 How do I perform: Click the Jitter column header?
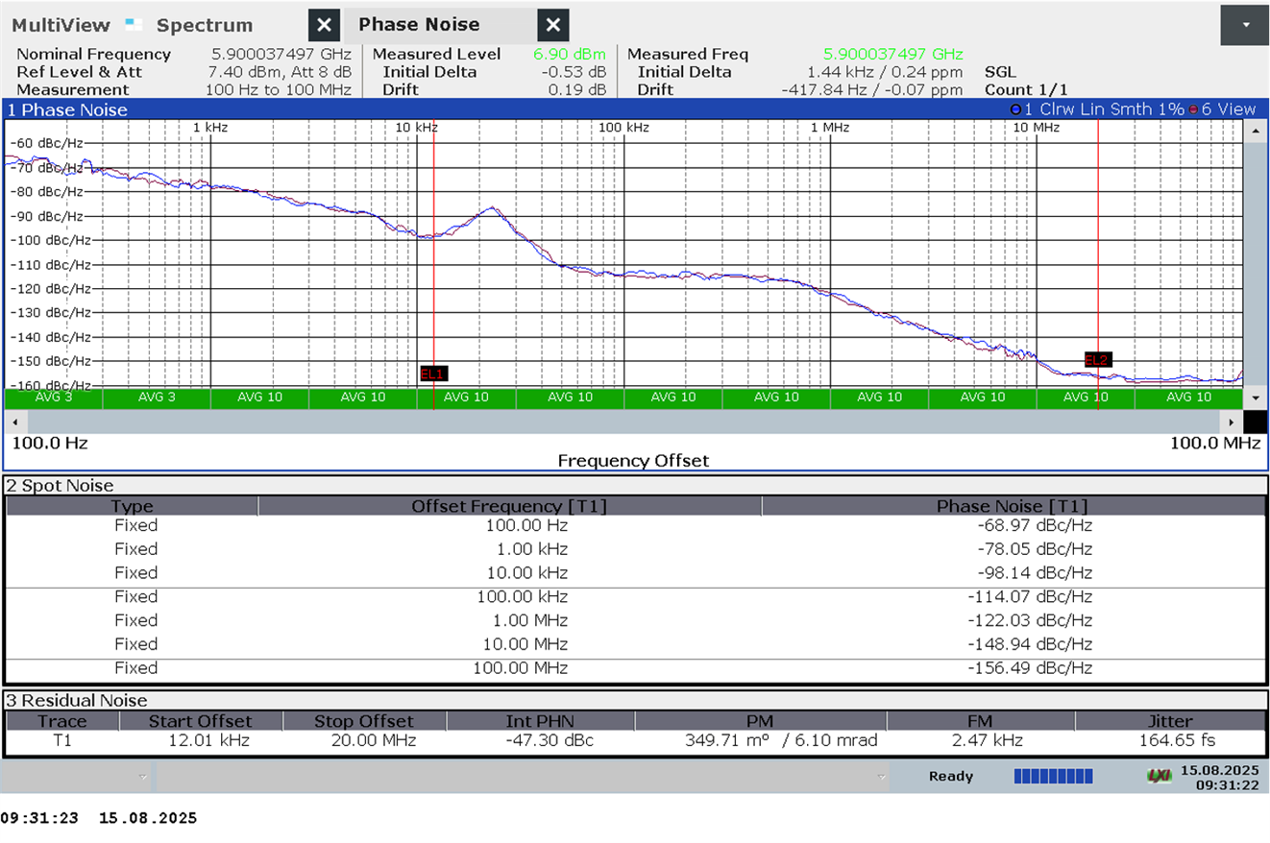1169,721
